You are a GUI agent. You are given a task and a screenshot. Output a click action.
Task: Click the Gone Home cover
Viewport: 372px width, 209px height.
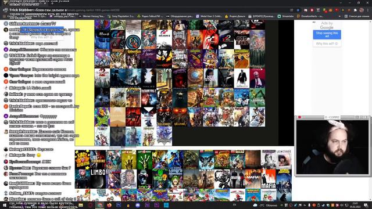coord(149,59)
